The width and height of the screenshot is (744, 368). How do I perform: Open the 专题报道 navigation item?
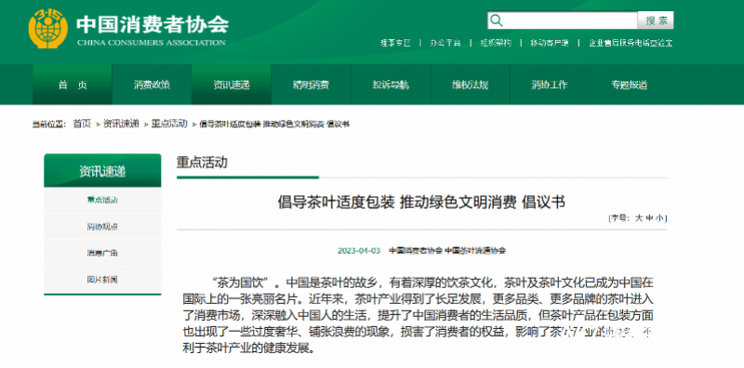coord(630,85)
